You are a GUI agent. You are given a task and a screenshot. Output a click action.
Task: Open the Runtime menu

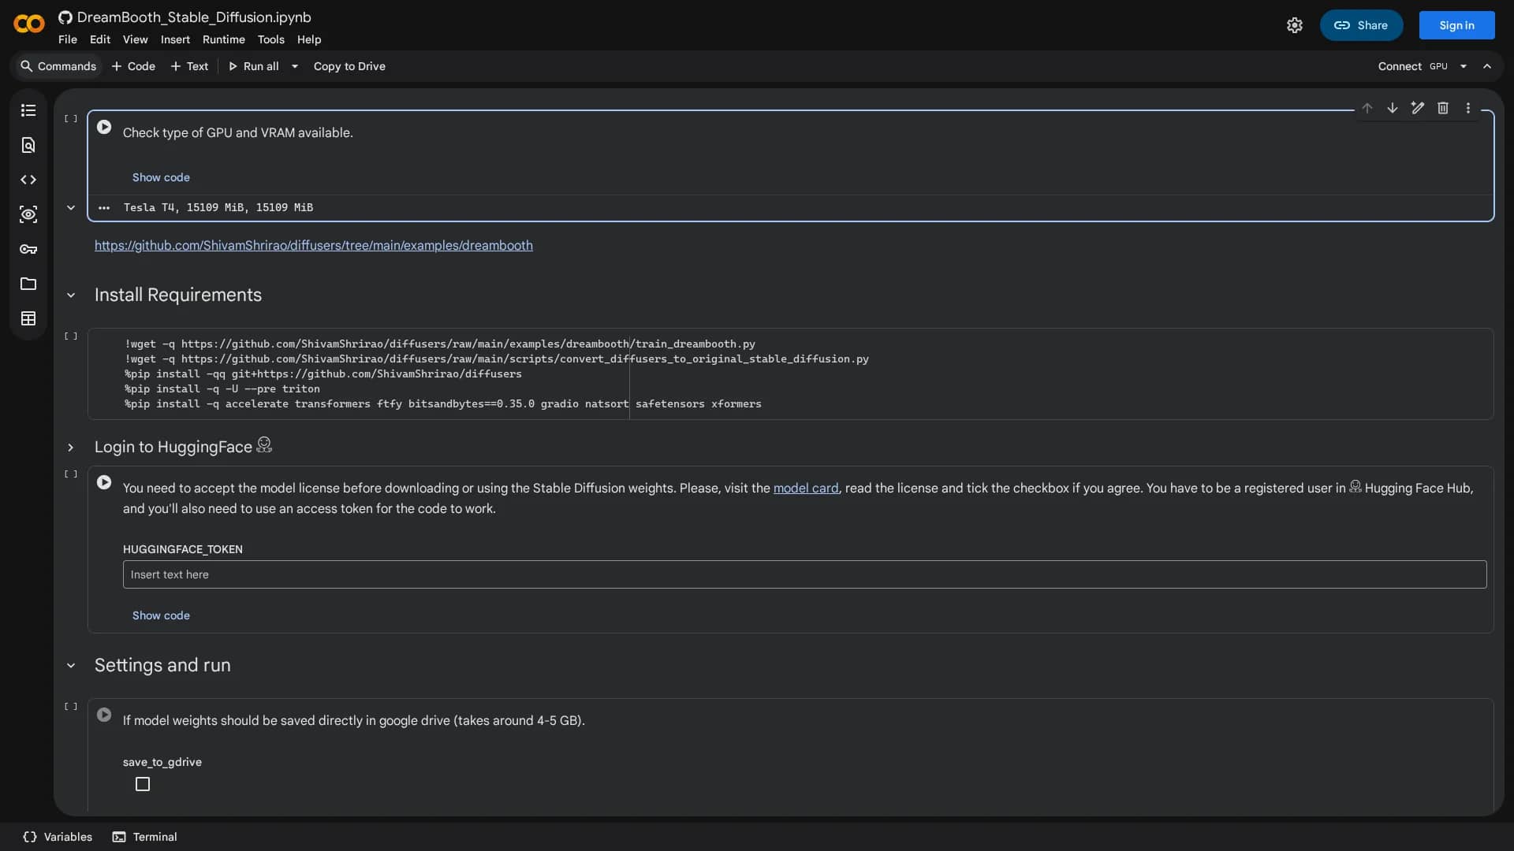(x=224, y=39)
